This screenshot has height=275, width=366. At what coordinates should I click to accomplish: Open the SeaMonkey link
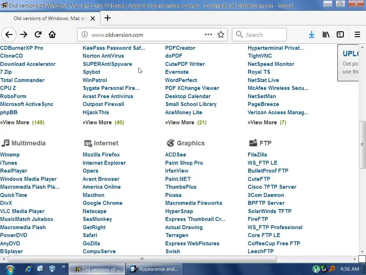(x=97, y=219)
